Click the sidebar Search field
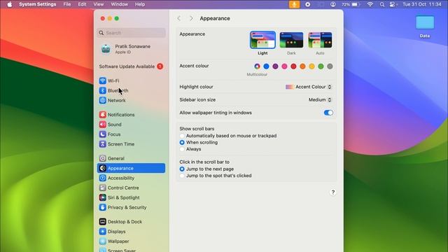Image resolution: width=448 pixels, height=252 pixels. (132, 33)
